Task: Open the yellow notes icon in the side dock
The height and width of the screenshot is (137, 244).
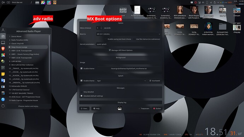Action: click(x=3, y=74)
